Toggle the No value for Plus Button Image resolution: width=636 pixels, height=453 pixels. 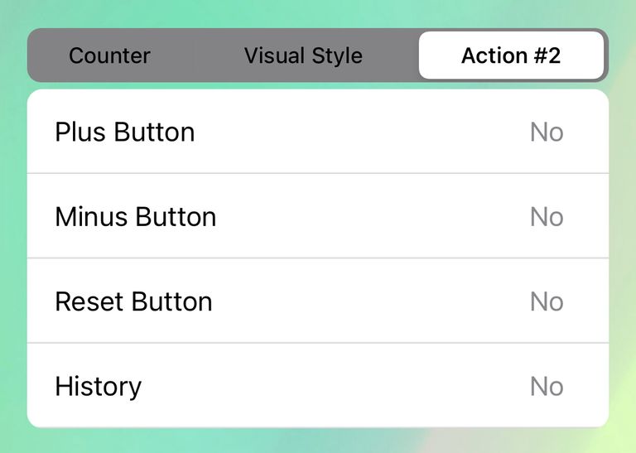(x=547, y=133)
